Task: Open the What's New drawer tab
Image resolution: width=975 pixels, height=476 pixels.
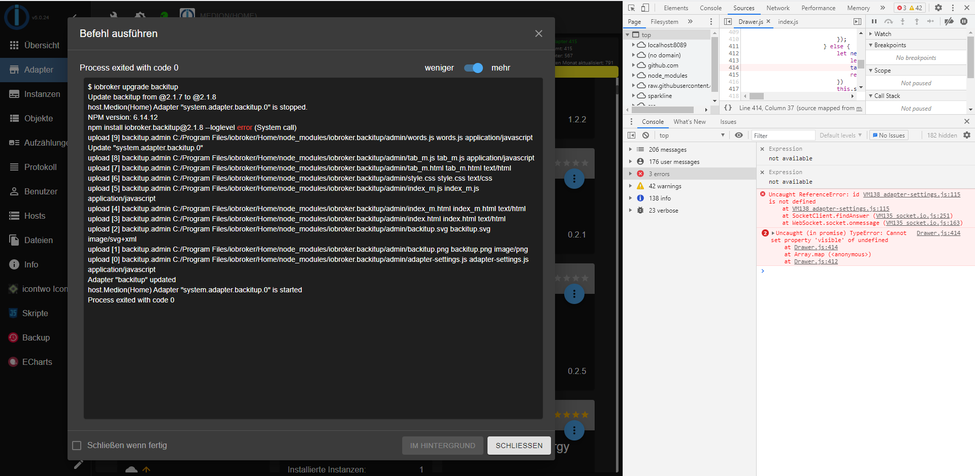Action: point(690,122)
